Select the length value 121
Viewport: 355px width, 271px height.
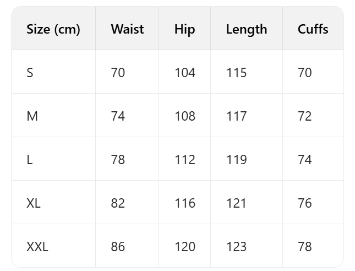[236, 203]
